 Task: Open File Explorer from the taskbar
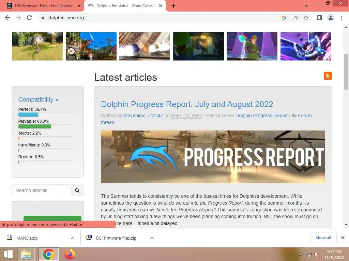coord(26,254)
